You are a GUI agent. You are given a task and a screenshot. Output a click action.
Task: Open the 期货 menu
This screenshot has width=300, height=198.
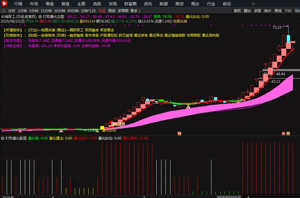[180, 4]
